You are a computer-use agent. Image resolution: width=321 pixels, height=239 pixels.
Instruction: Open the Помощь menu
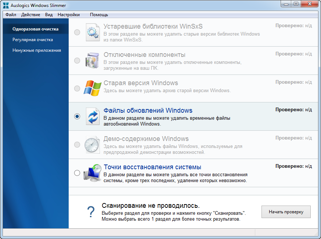coord(99,15)
